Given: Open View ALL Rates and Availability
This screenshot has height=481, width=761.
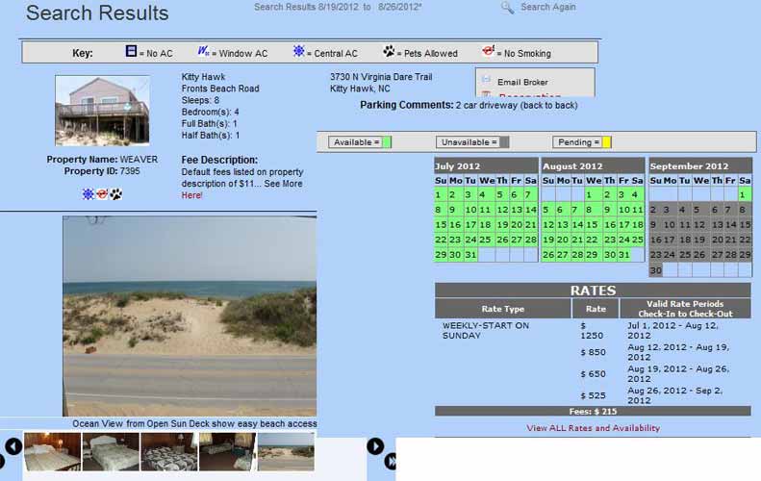Looking at the screenshot, I should click(x=593, y=428).
